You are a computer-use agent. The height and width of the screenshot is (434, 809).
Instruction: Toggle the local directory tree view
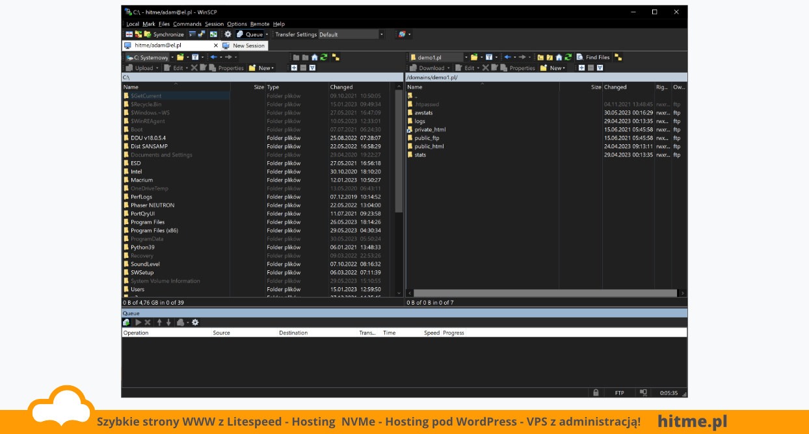[x=335, y=57]
